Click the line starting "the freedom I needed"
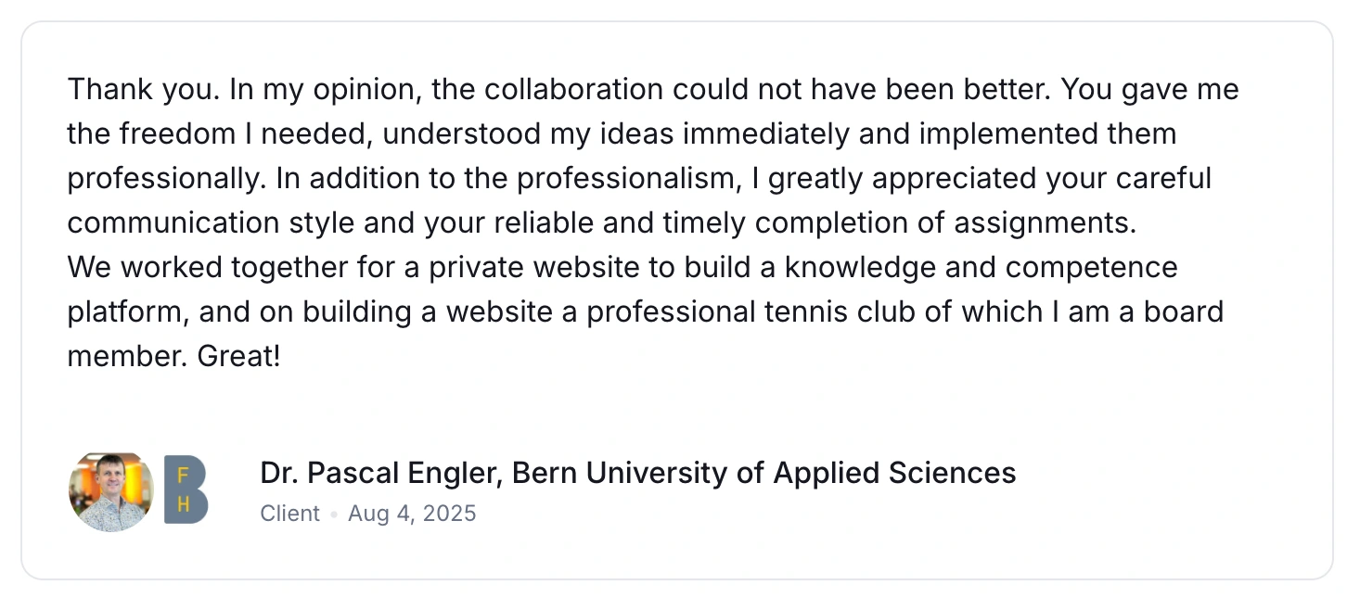The height and width of the screenshot is (597, 1360). [622, 133]
